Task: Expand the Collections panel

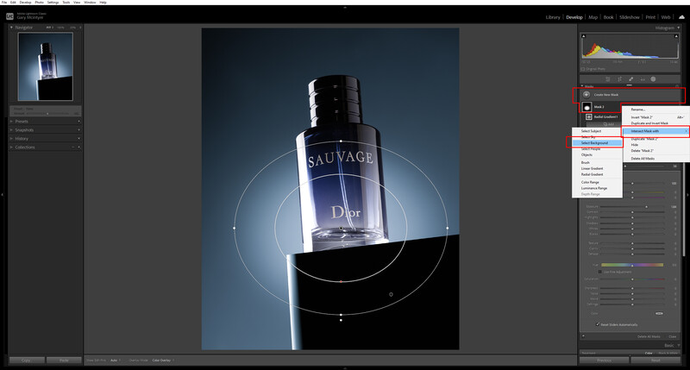Action: pyautogui.click(x=11, y=147)
